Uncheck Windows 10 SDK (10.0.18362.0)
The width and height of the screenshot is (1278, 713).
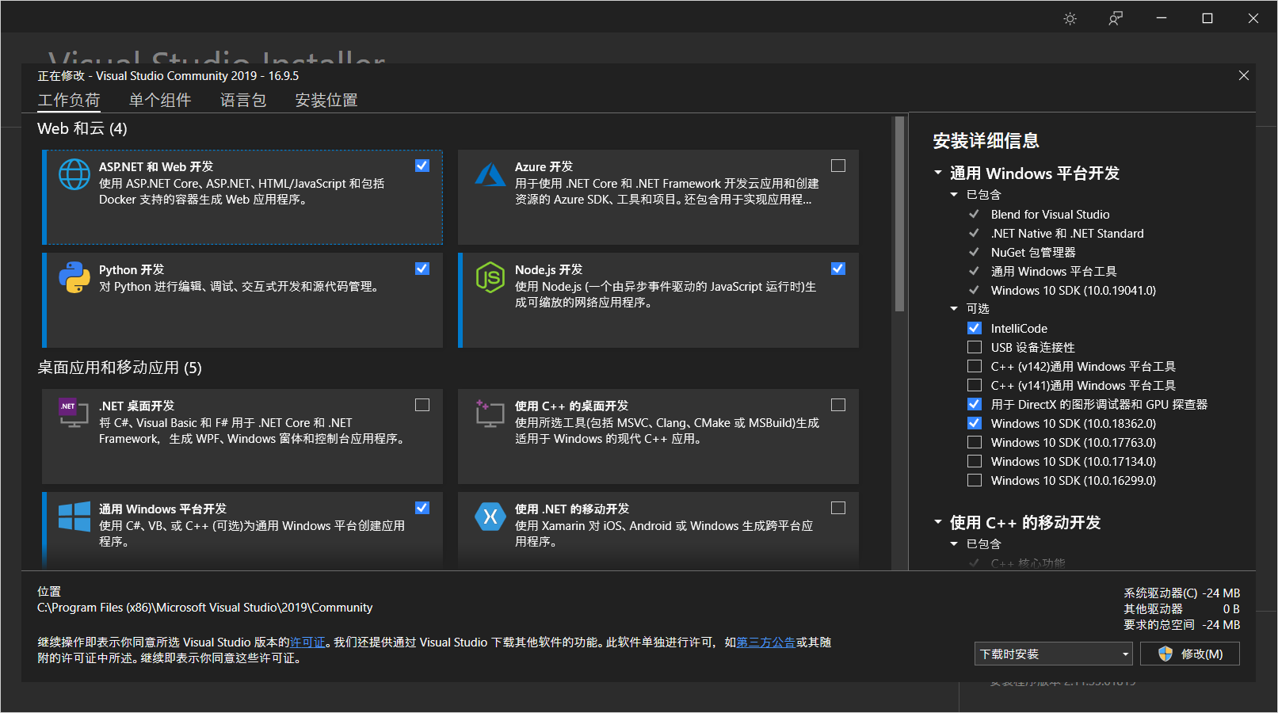(974, 423)
